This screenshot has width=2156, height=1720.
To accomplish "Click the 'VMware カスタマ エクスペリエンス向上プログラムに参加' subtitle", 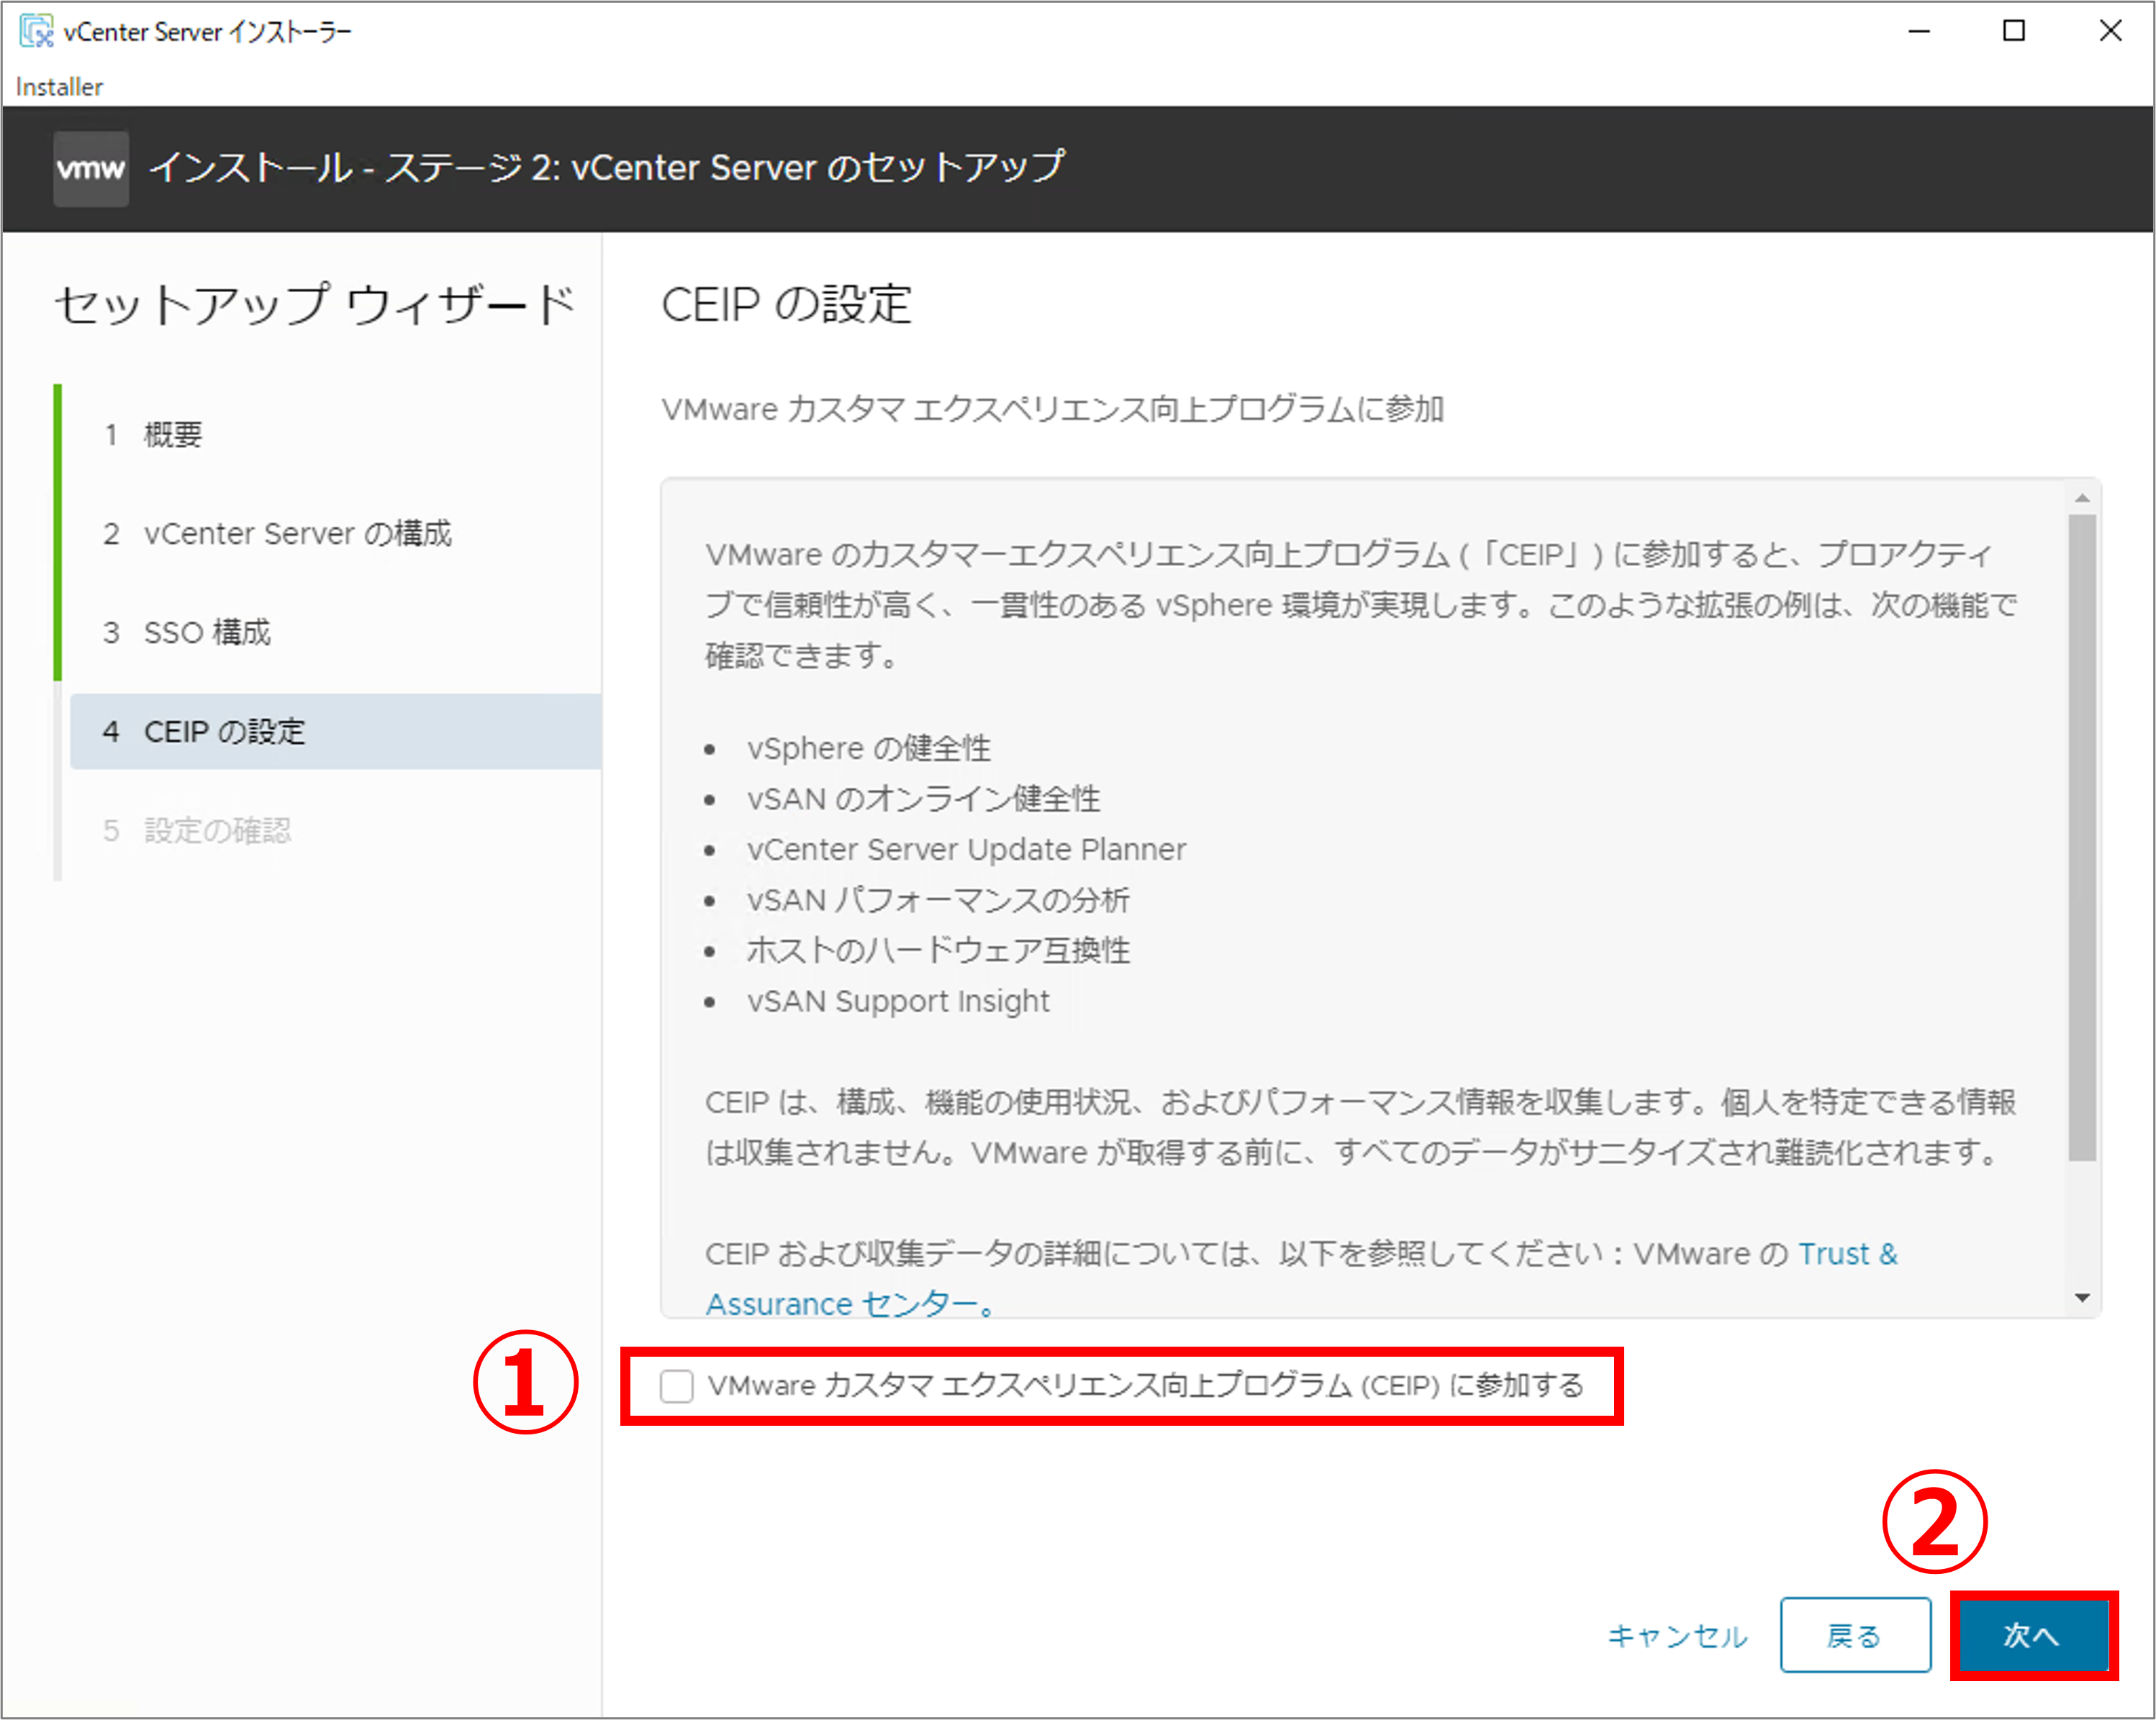I will pos(1052,410).
